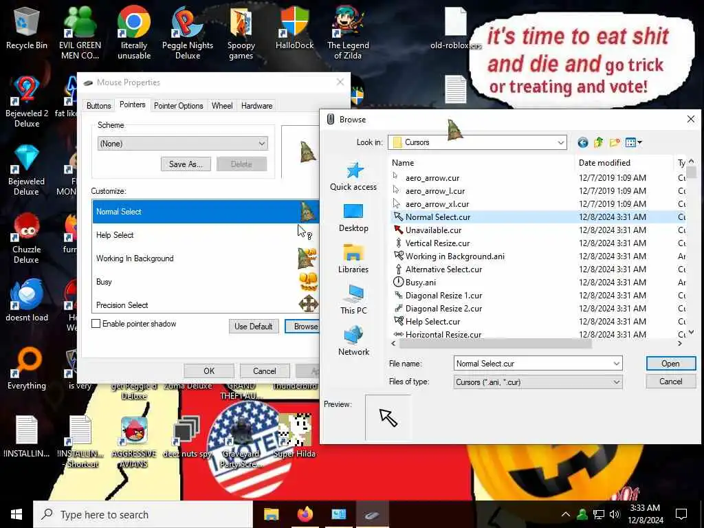Select Network in Browse sidebar
The height and width of the screenshot is (528, 704).
click(x=354, y=341)
